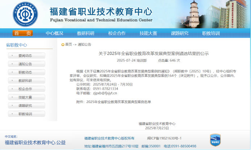
Task: Navigate to 课题研究 in the top menu
Action: (180, 33)
